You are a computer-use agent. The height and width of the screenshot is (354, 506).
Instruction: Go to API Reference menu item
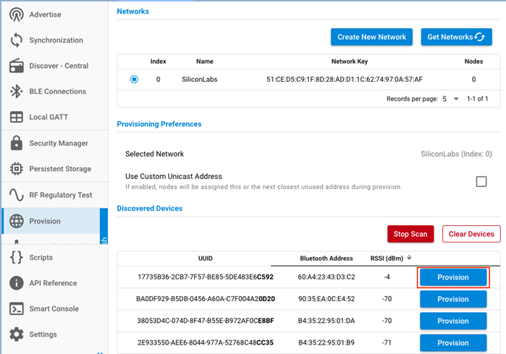point(52,283)
